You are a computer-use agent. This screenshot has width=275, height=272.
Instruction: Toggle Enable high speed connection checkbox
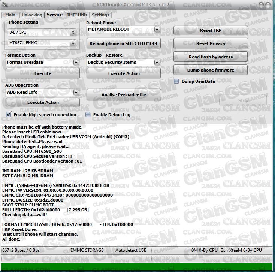pos(9,115)
